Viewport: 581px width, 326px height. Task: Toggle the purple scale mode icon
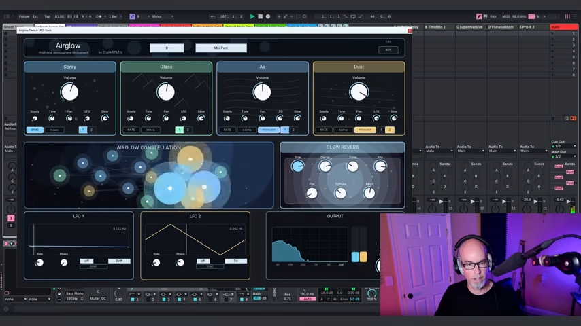tap(132, 16)
